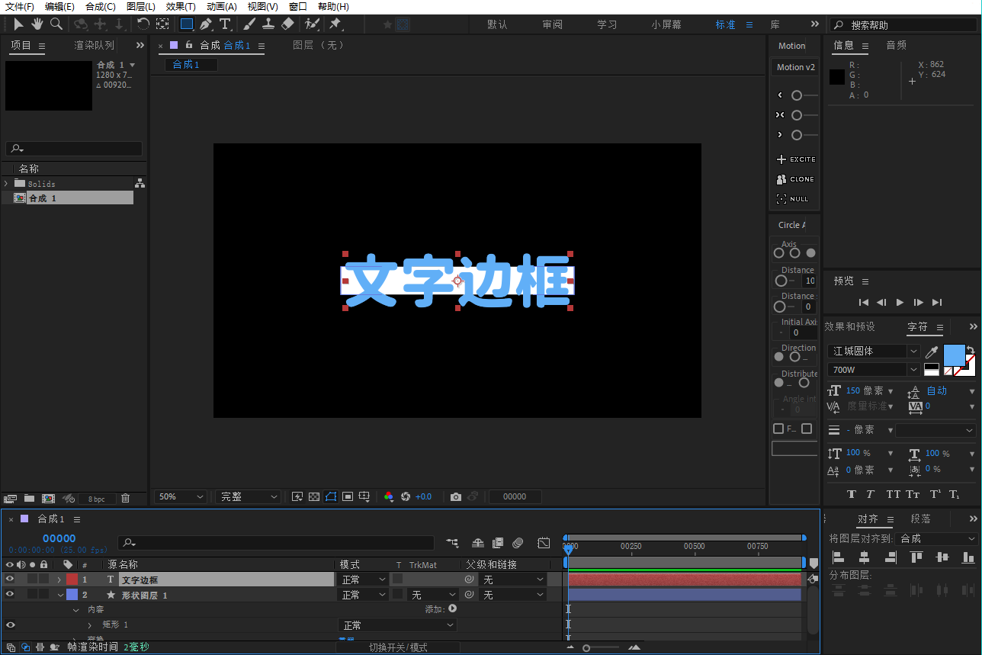Select the Pen tool in toolbar
This screenshot has height=655, width=982.
pyautogui.click(x=206, y=24)
